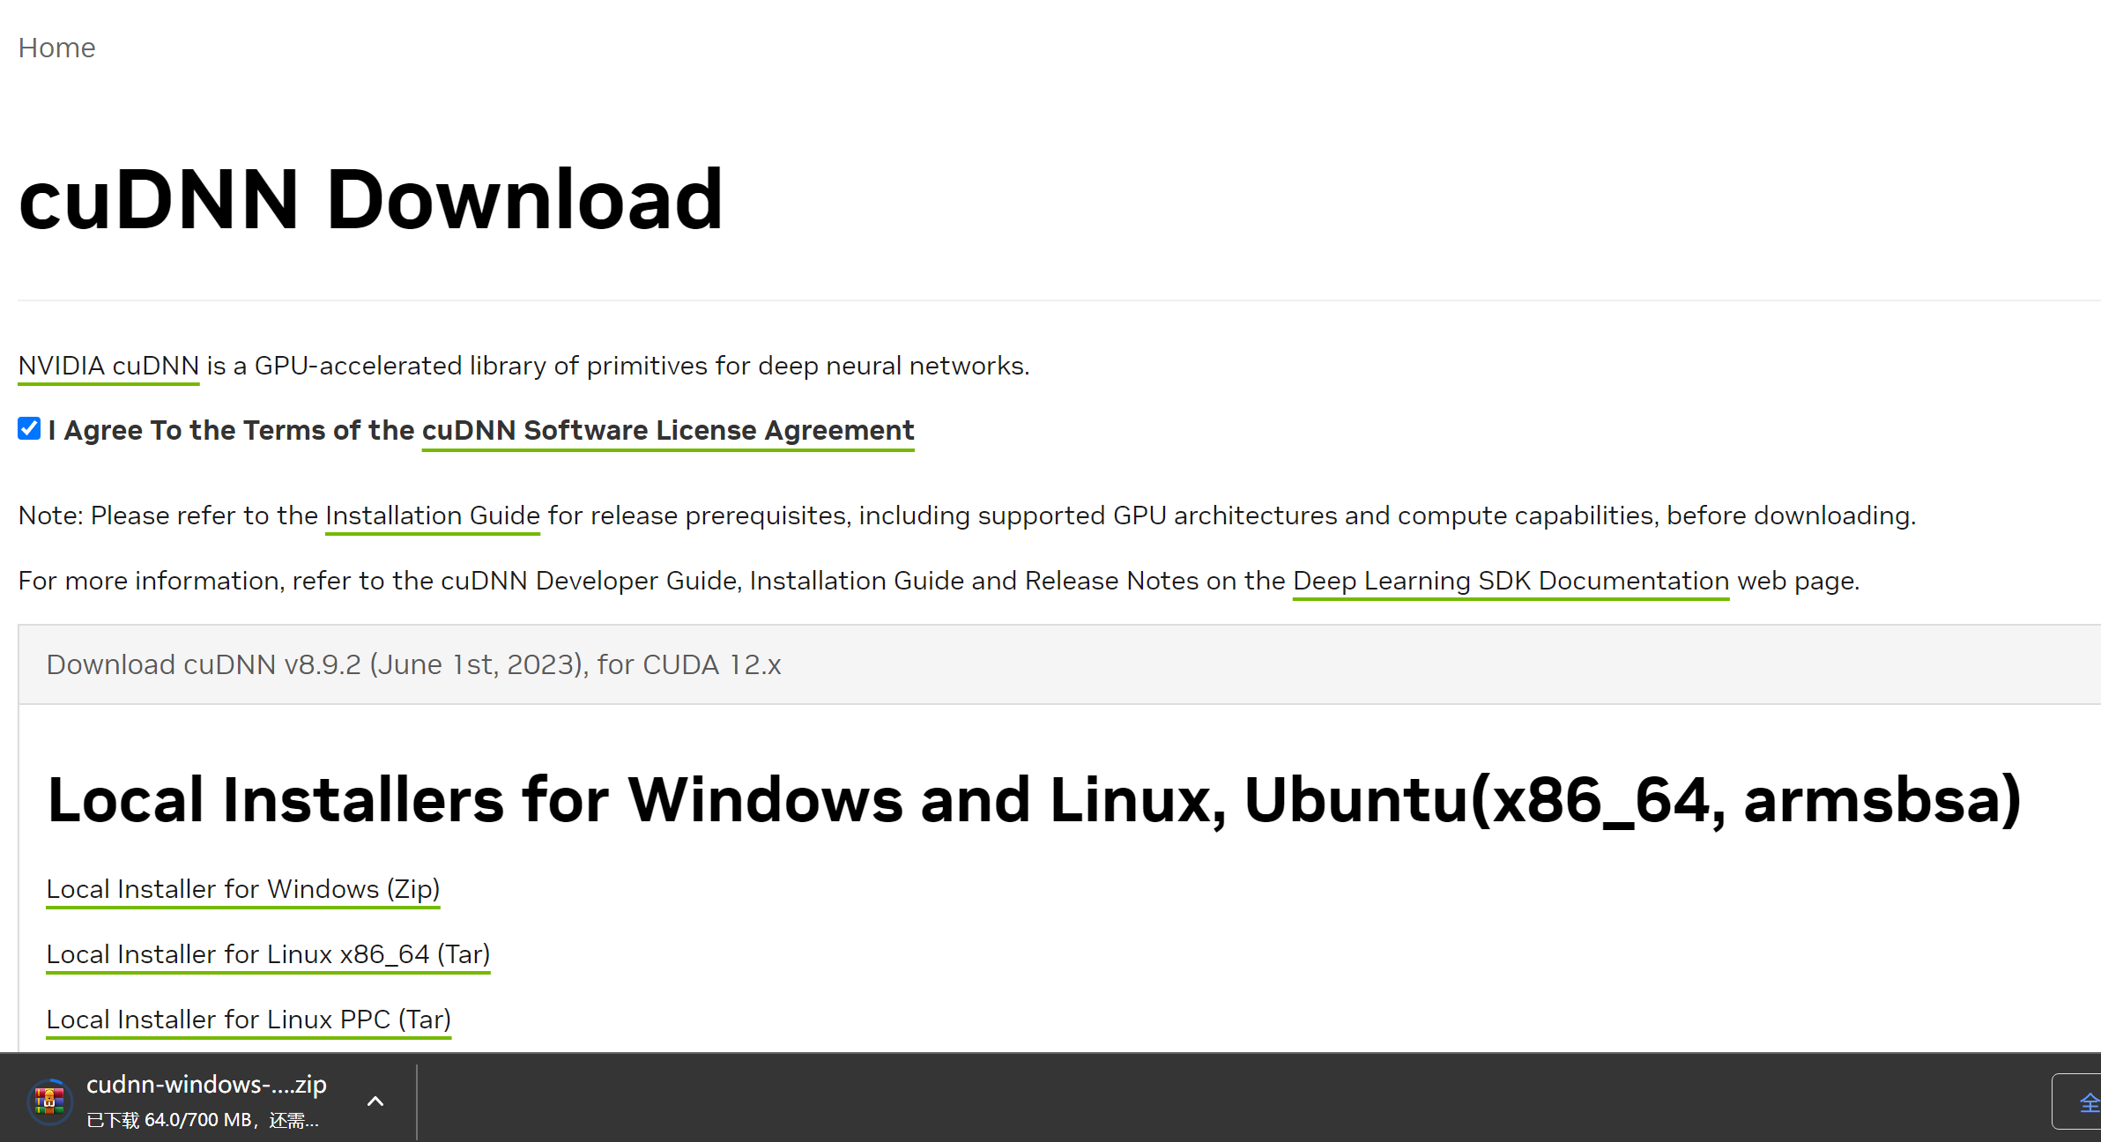2101x1142 pixels.
Task: Click the cuDNN Download page heading
Action: (x=370, y=200)
